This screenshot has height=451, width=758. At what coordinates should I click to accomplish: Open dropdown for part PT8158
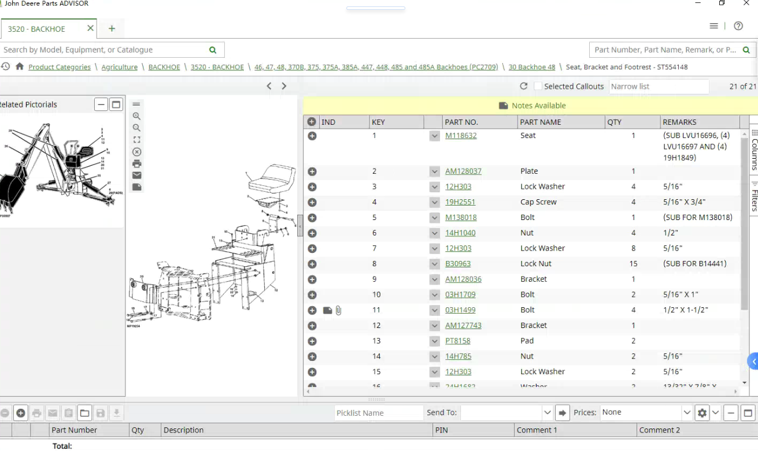point(435,341)
